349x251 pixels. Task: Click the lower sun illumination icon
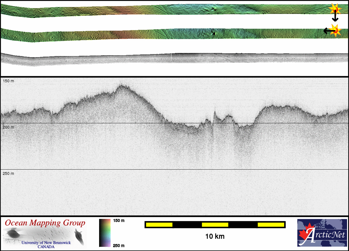(335, 30)
